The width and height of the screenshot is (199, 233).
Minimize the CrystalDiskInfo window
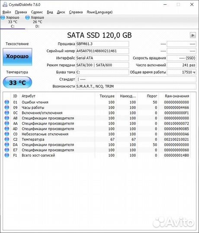tap(165, 5)
